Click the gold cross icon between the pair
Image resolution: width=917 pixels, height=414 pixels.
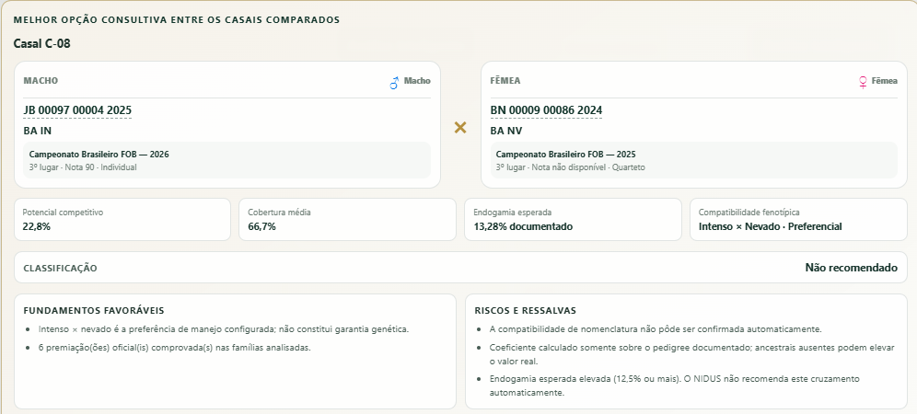(x=460, y=128)
